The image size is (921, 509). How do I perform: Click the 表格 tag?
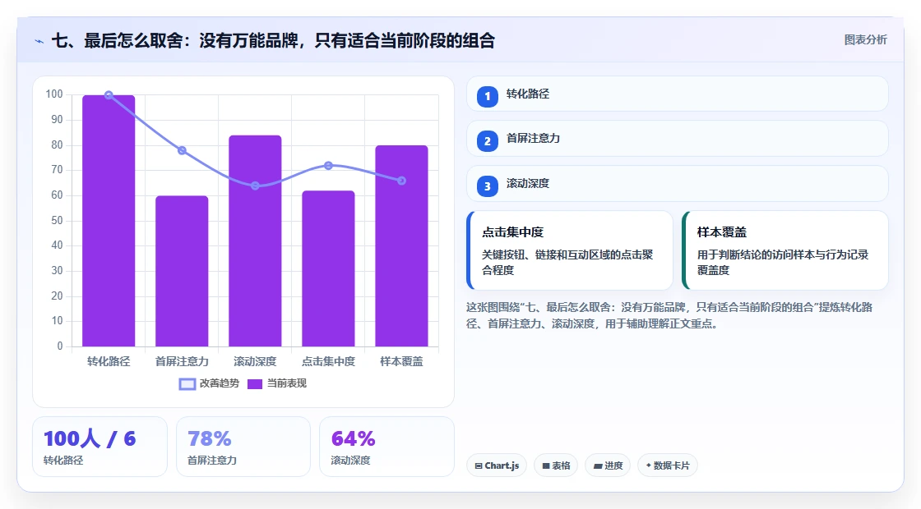click(556, 465)
